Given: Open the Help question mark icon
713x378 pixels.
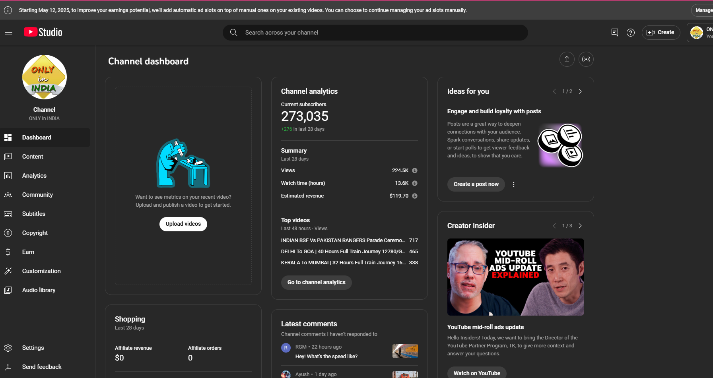Looking at the screenshot, I should 631,33.
